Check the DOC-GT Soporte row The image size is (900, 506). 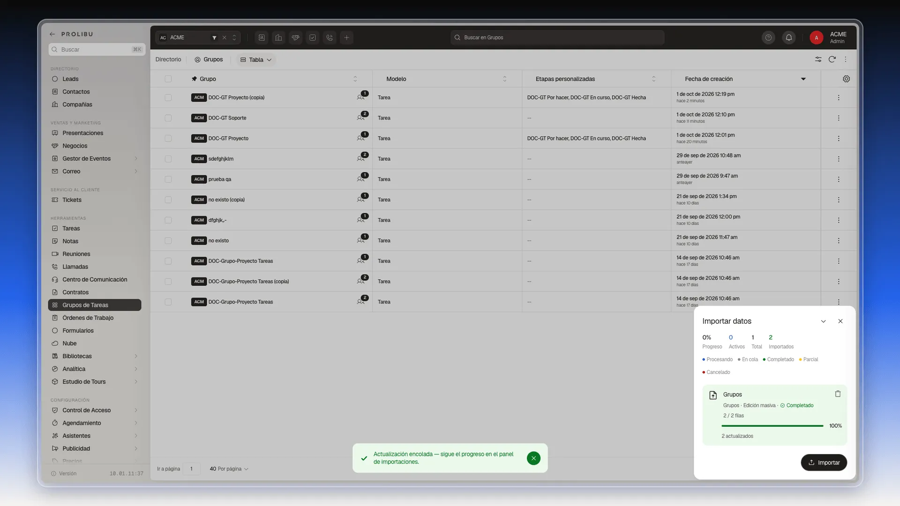168,118
